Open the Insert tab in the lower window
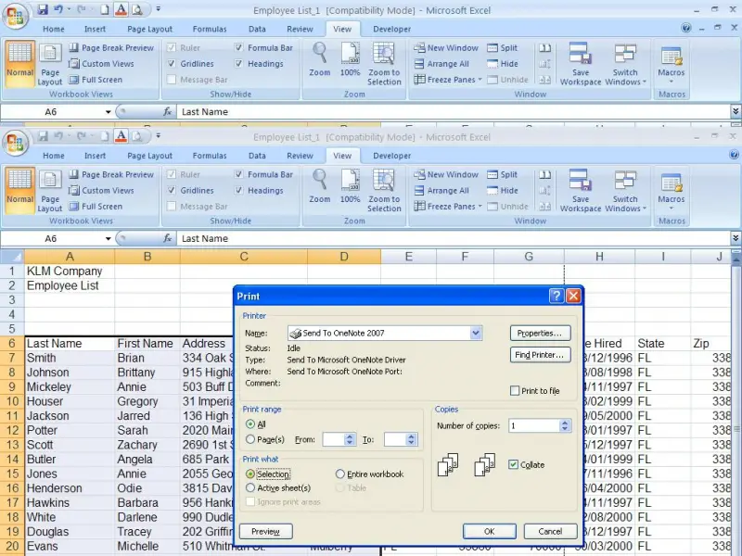Viewport: 742px width, 556px height. coord(95,156)
